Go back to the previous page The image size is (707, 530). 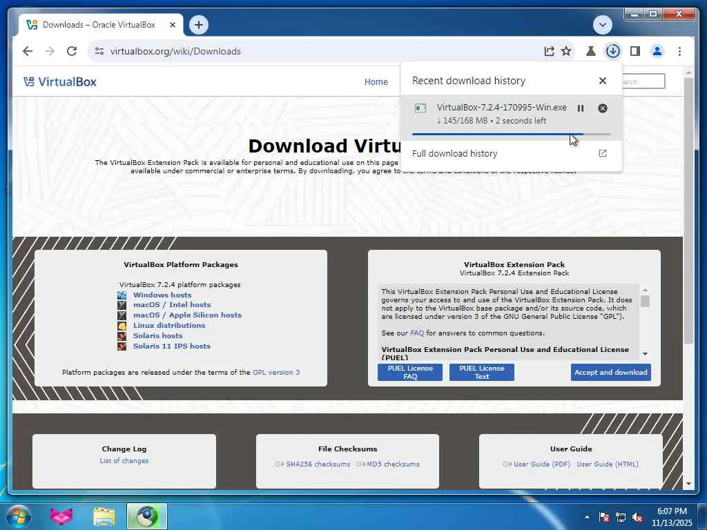coord(28,51)
